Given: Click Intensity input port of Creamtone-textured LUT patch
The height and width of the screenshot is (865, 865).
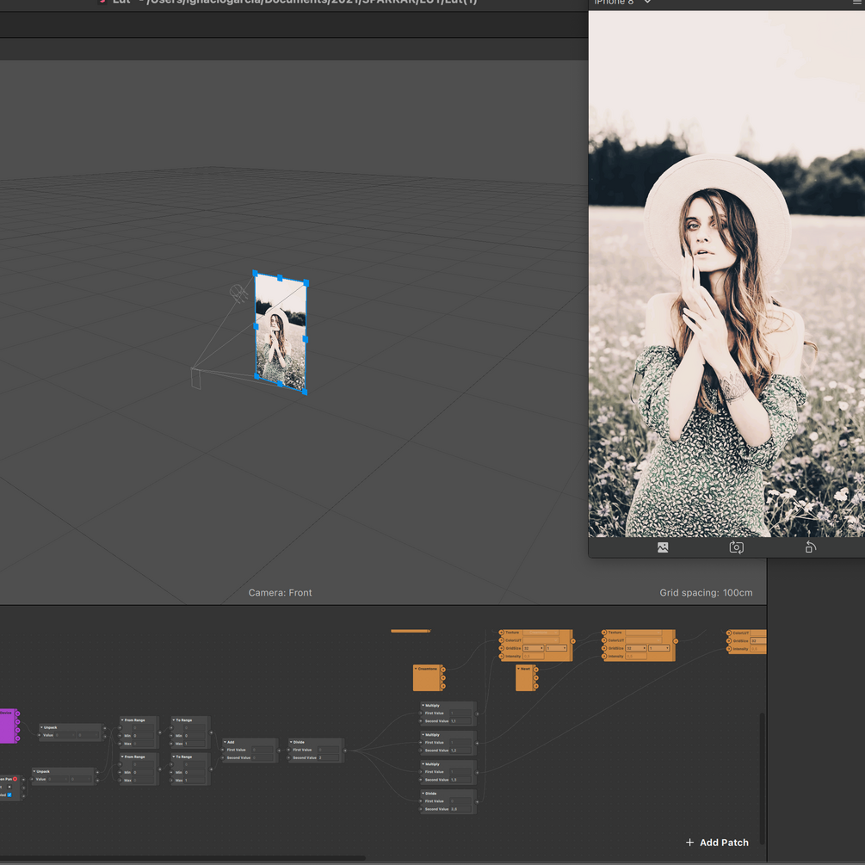Looking at the screenshot, I should click(x=502, y=657).
